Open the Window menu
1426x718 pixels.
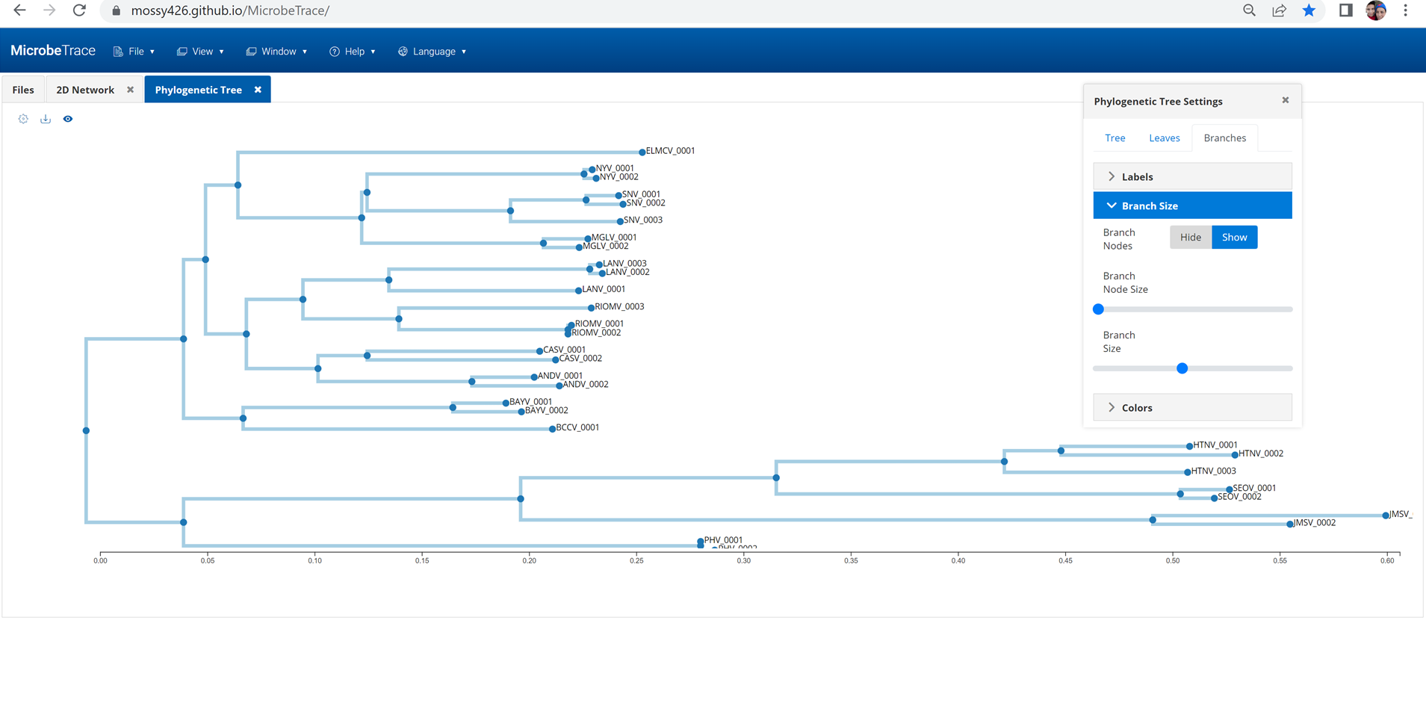tap(276, 51)
